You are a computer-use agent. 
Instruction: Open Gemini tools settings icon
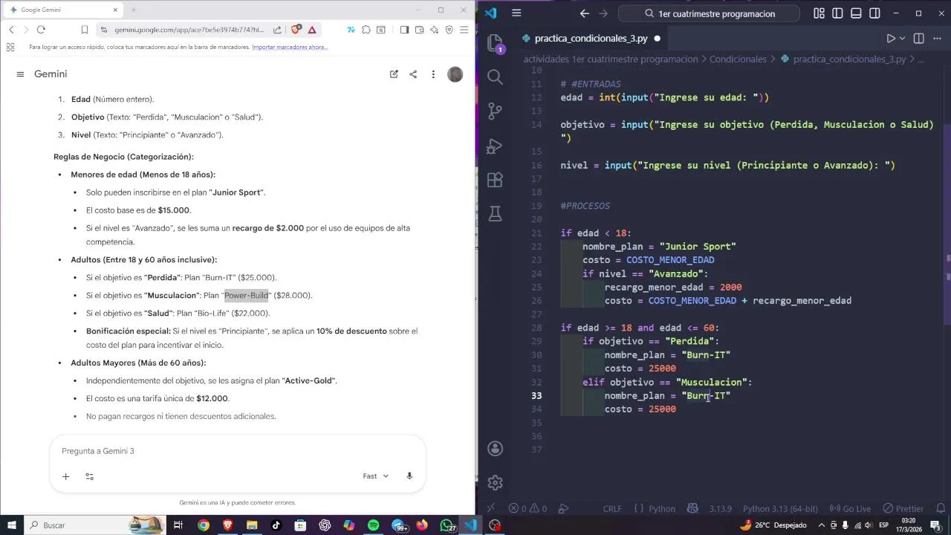pyautogui.click(x=89, y=476)
